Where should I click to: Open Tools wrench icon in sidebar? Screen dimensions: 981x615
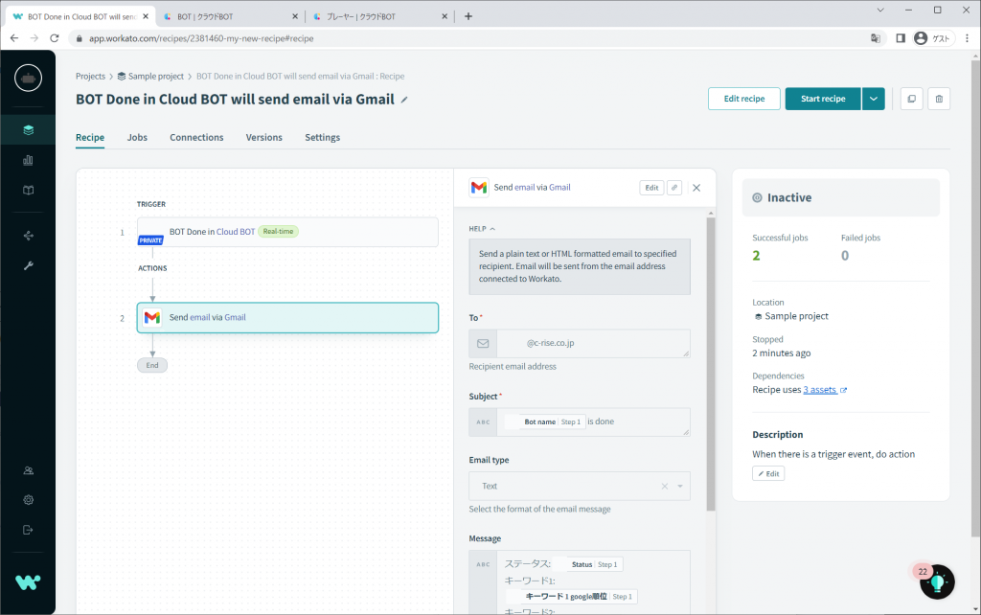[x=28, y=266]
